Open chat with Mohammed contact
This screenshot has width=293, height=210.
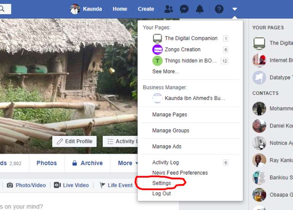tap(272, 108)
